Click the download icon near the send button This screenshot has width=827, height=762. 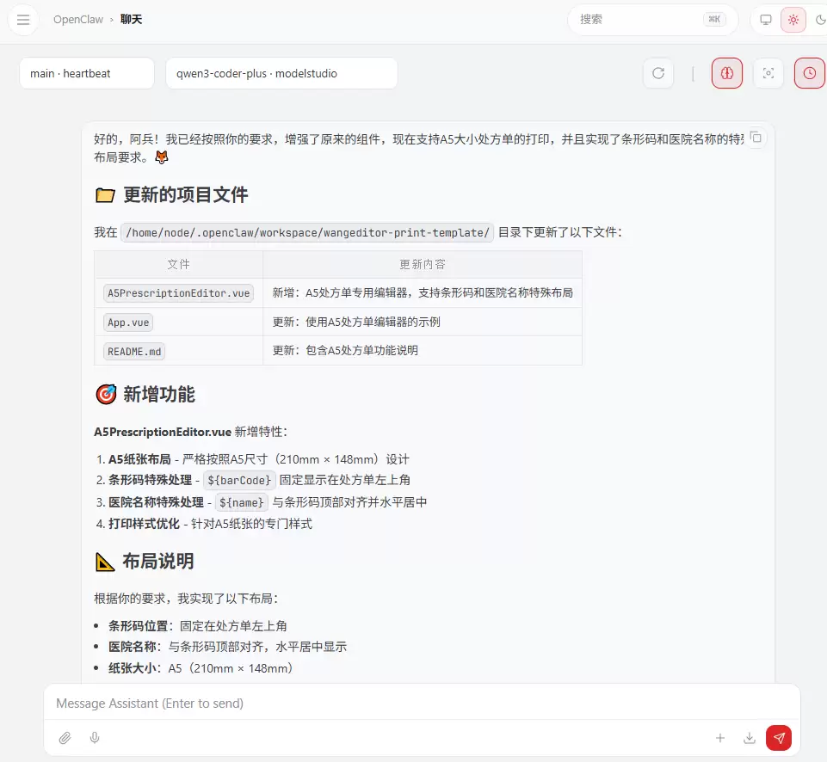tap(749, 738)
